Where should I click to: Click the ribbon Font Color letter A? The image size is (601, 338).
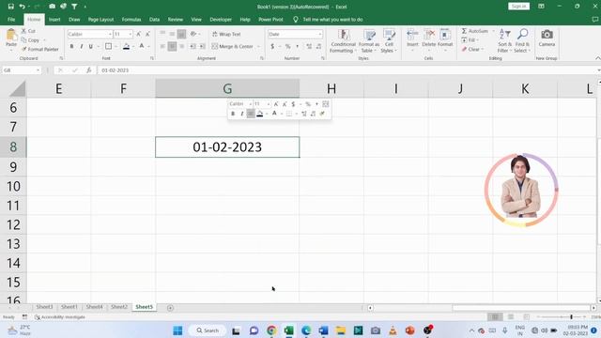[142, 46]
